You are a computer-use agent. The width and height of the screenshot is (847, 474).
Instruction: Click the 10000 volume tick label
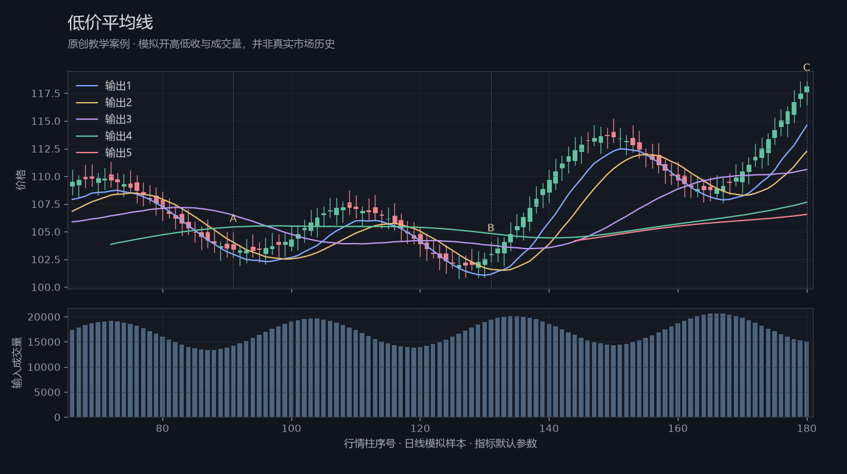click(x=44, y=368)
